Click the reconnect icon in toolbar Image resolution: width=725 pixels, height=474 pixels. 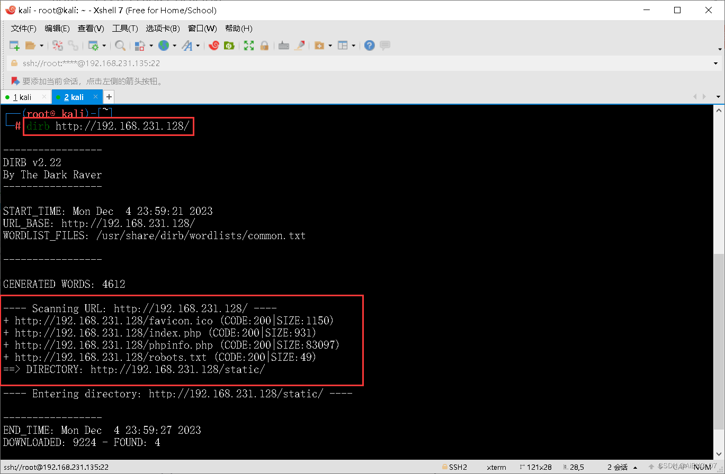[58, 45]
